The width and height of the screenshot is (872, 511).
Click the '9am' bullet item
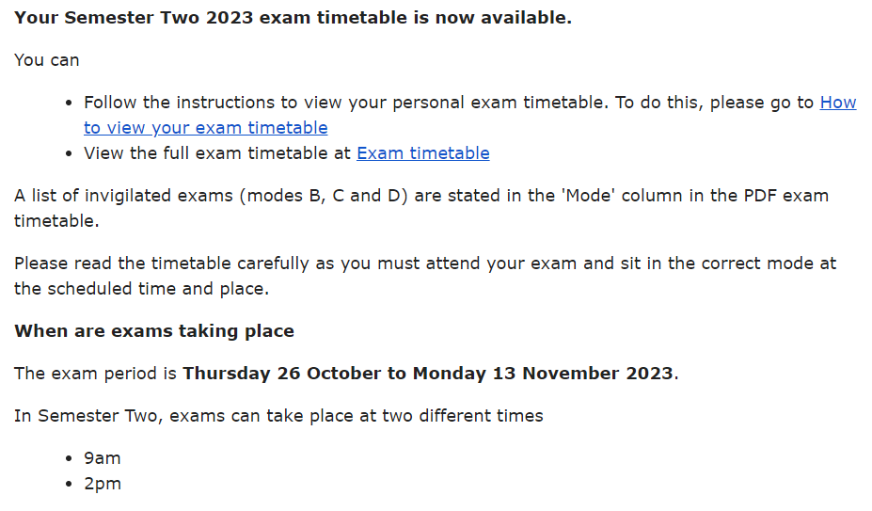(x=103, y=458)
